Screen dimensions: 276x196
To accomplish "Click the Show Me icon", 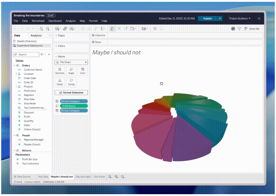I will click(252, 29).
